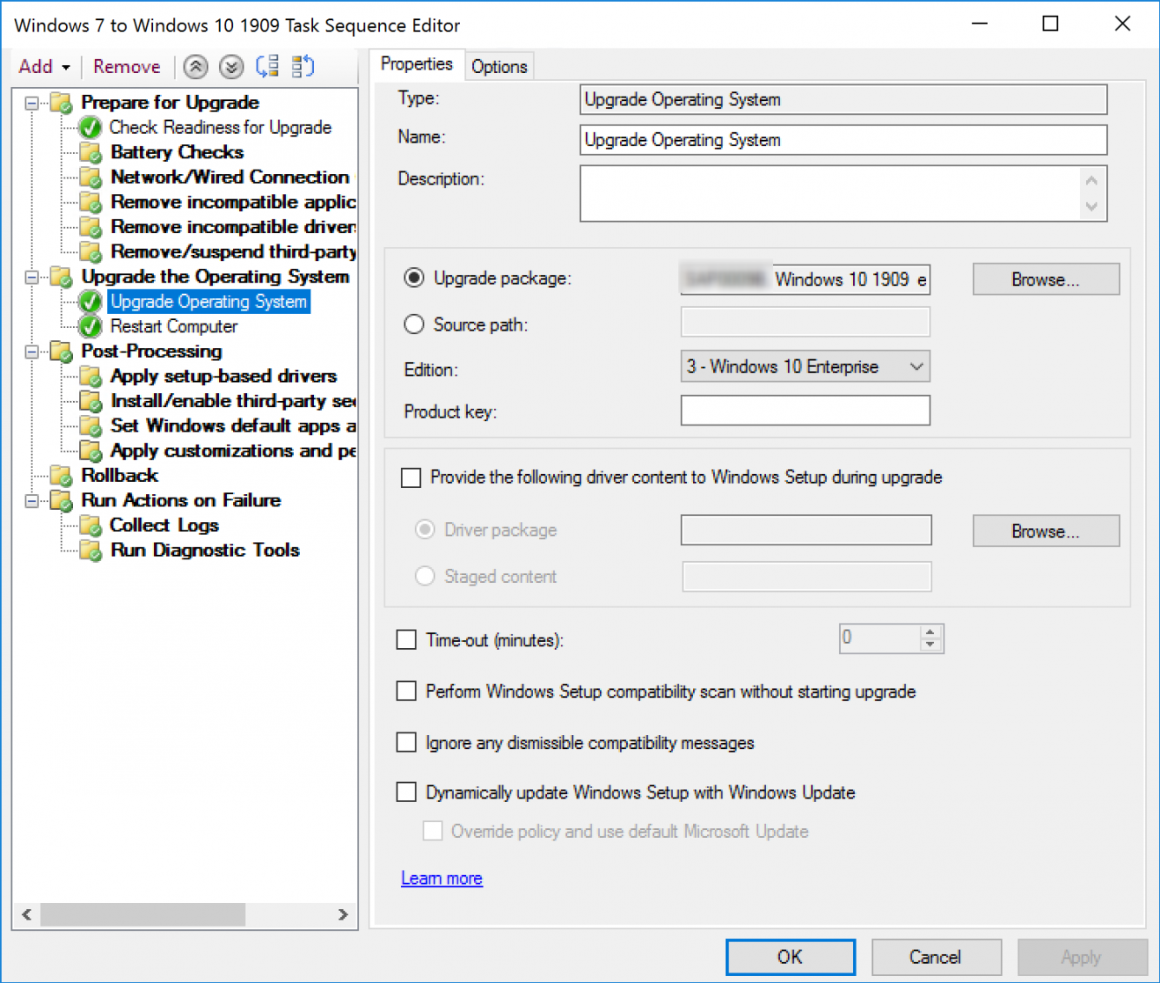1160x983 pixels.
Task: Check Dynamically update Windows Setup with Windows Update
Action: 406,792
